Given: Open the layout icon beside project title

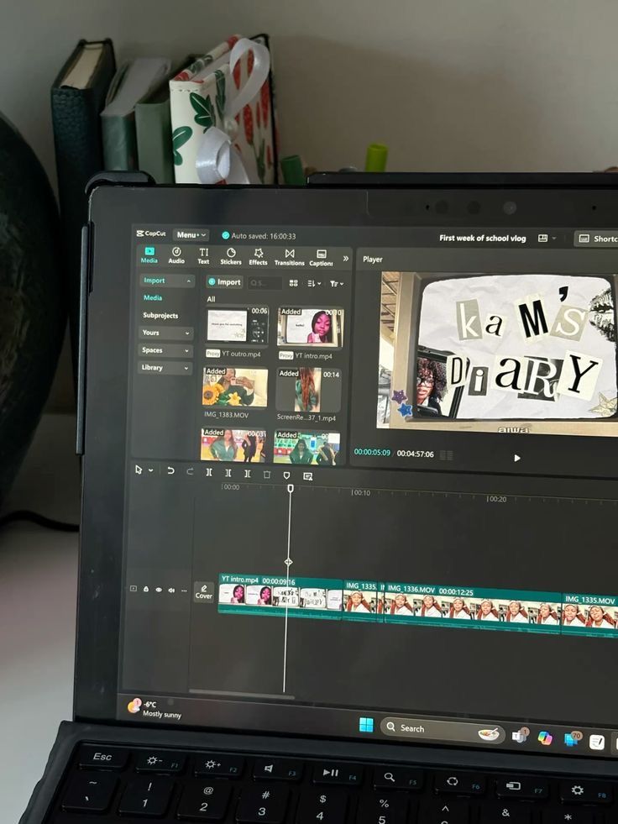Looking at the screenshot, I should (543, 238).
